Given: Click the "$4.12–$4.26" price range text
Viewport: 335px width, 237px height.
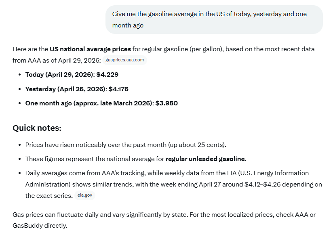Looking at the screenshot, I should click(x=263, y=185).
